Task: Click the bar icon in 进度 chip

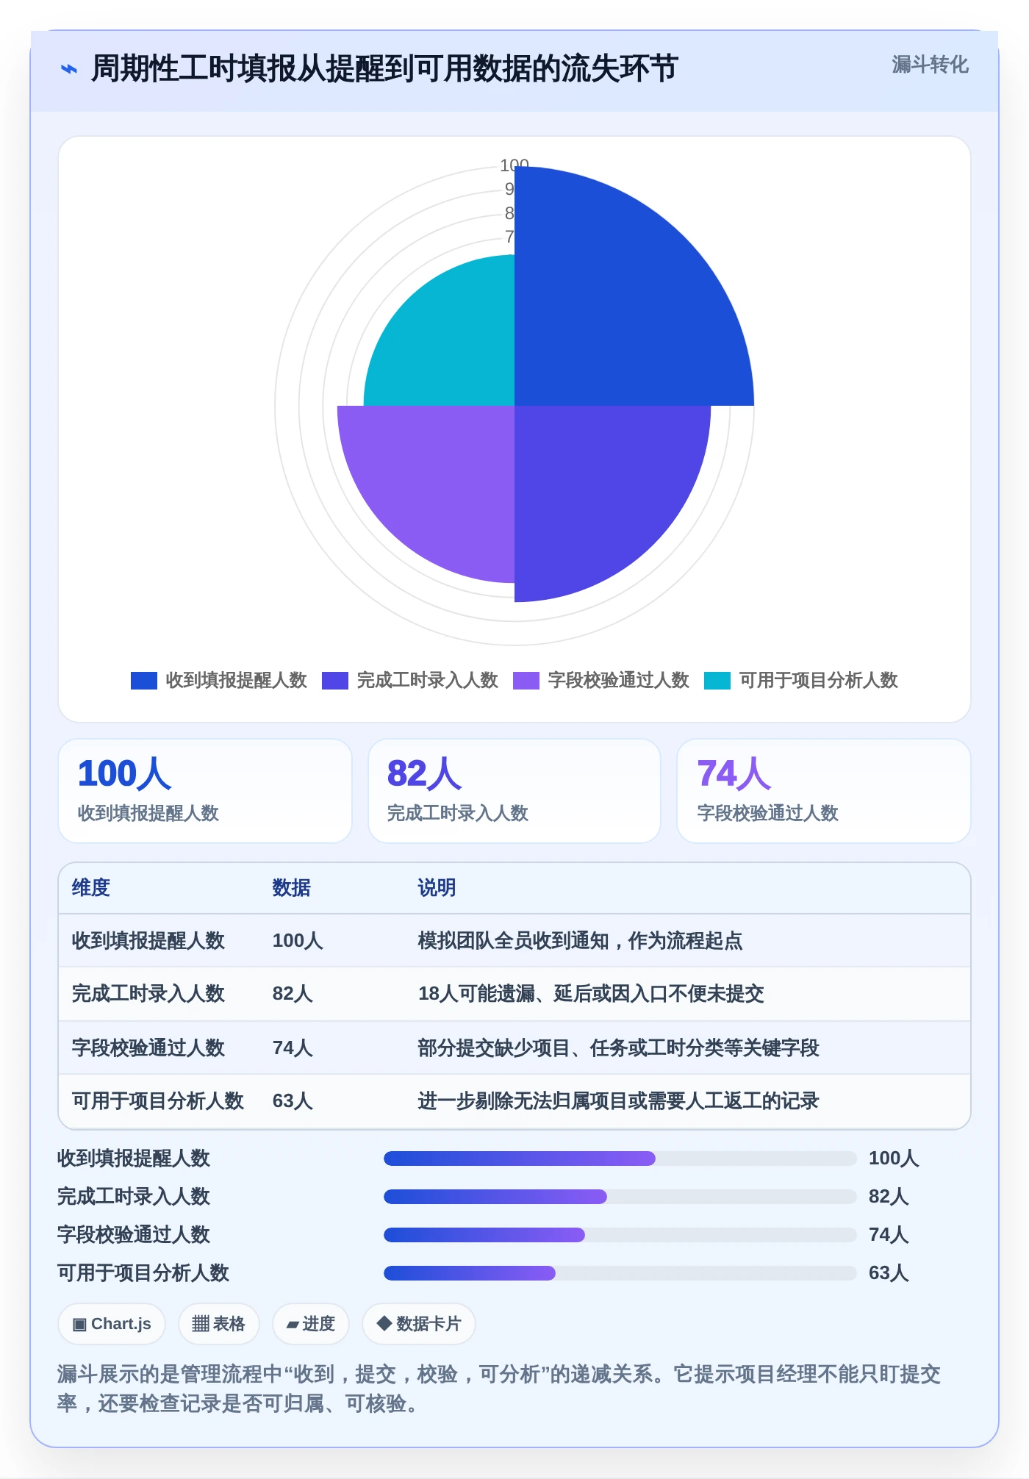Action: coord(293,1325)
